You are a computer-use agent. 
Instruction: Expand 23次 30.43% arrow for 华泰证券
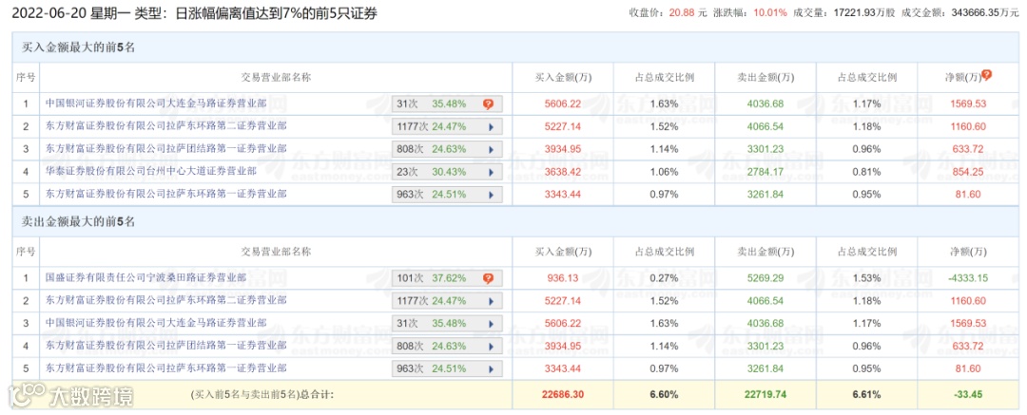[x=491, y=172]
